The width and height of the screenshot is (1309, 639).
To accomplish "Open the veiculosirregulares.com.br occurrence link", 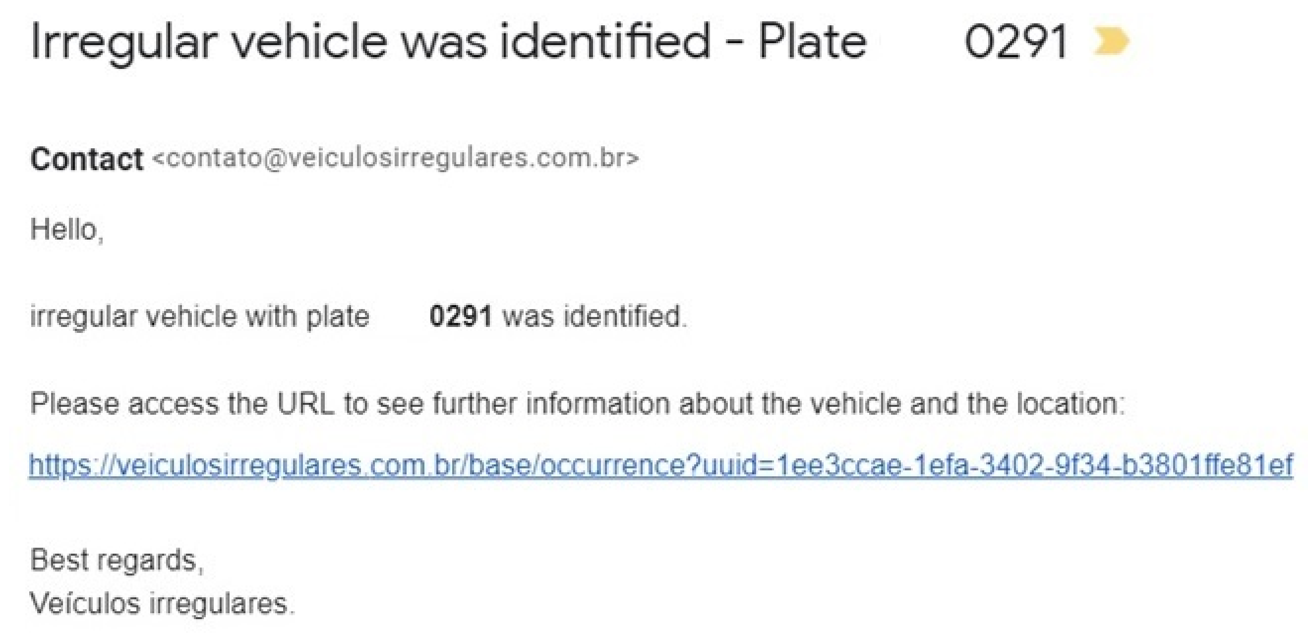I will tap(660, 465).
